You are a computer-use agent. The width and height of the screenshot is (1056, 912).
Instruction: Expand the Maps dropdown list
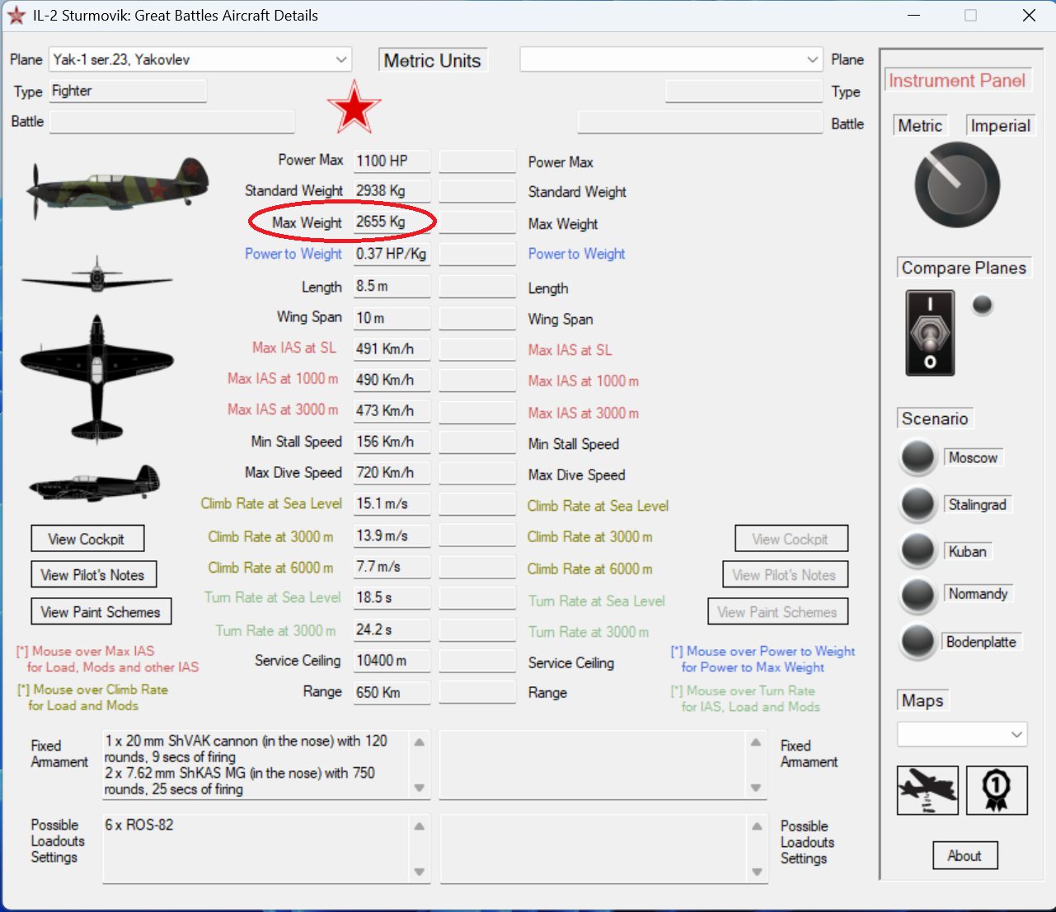click(962, 734)
